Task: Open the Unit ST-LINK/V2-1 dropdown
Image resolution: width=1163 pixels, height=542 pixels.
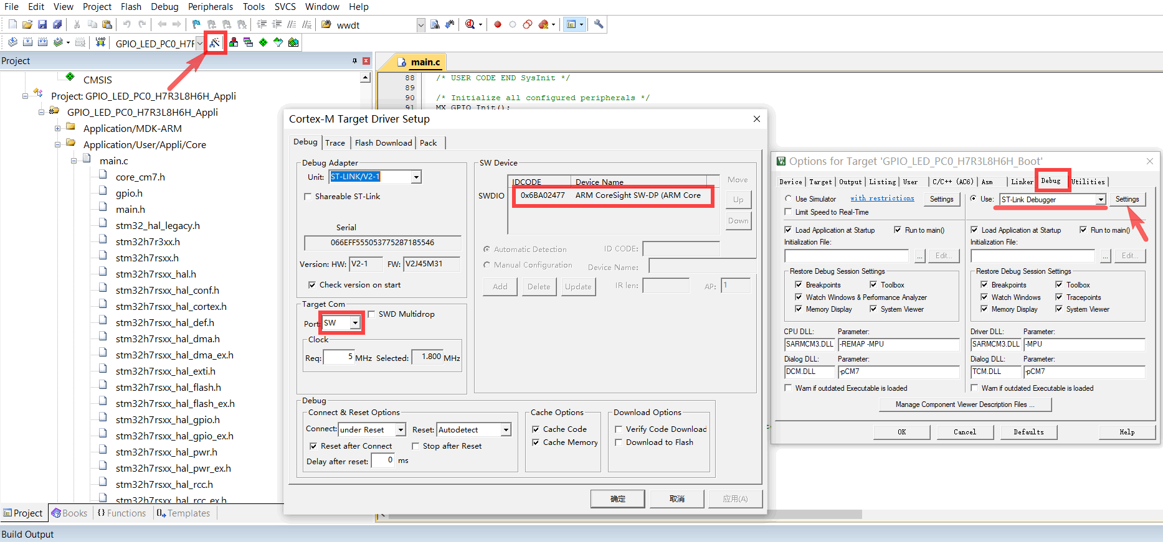Action: pos(416,177)
